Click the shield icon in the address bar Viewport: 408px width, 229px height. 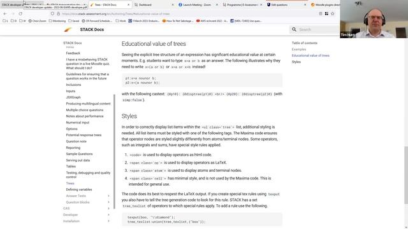pyautogui.click(x=52, y=13)
